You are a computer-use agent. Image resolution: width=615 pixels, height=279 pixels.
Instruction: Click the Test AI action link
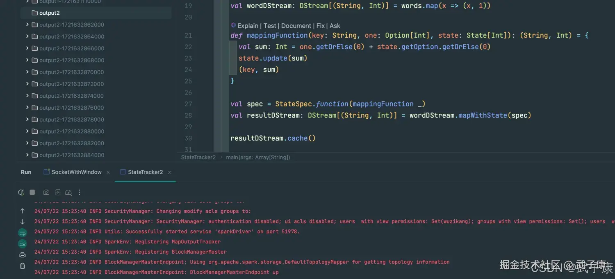tap(270, 26)
